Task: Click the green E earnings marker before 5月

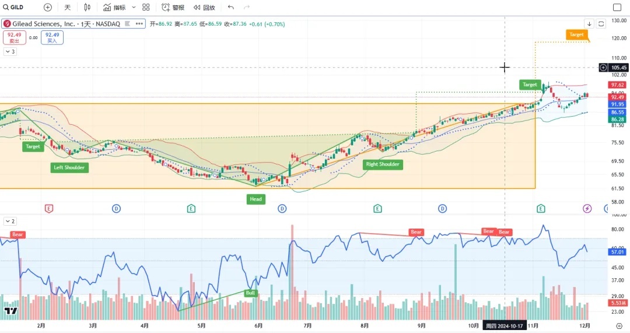Action: 191,208
